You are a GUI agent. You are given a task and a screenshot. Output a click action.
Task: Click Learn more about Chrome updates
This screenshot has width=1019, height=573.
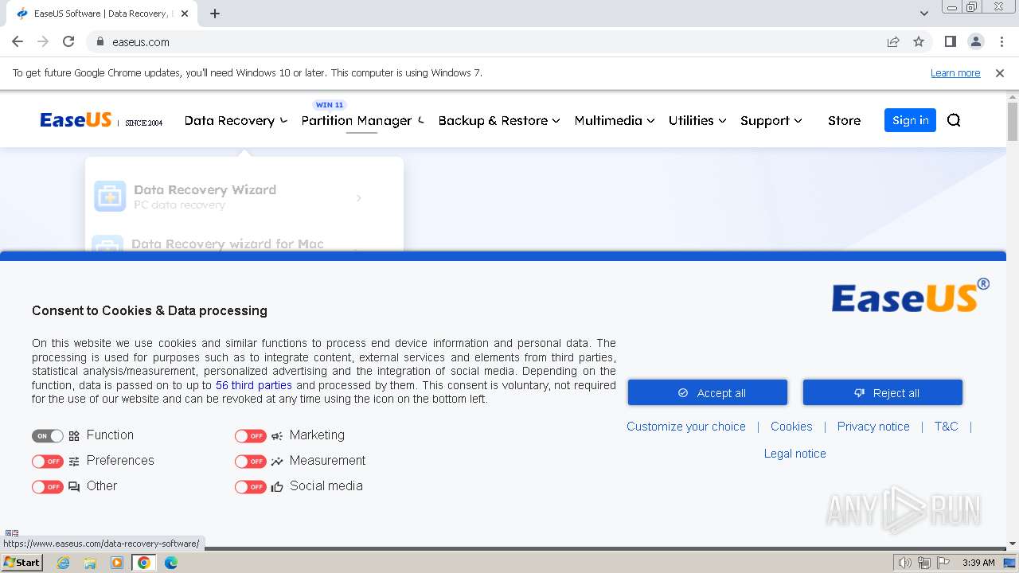(955, 72)
